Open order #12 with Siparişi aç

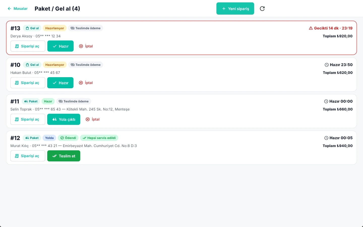(28, 156)
